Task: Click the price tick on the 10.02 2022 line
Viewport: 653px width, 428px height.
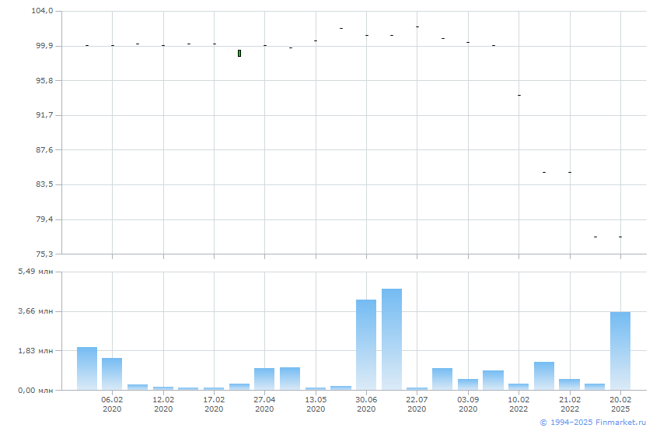Action: click(x=519, y=96)
